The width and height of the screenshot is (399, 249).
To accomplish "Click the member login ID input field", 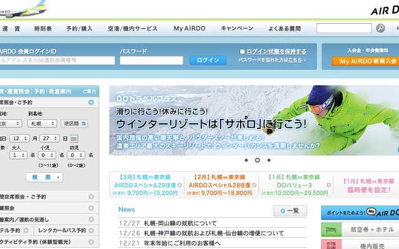I will (57, 60).
